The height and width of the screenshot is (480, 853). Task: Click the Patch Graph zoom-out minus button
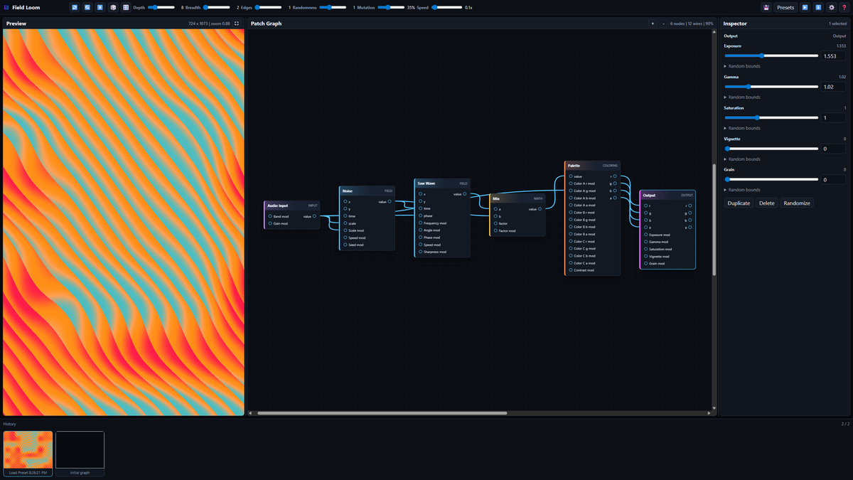(x=663, y=23)
